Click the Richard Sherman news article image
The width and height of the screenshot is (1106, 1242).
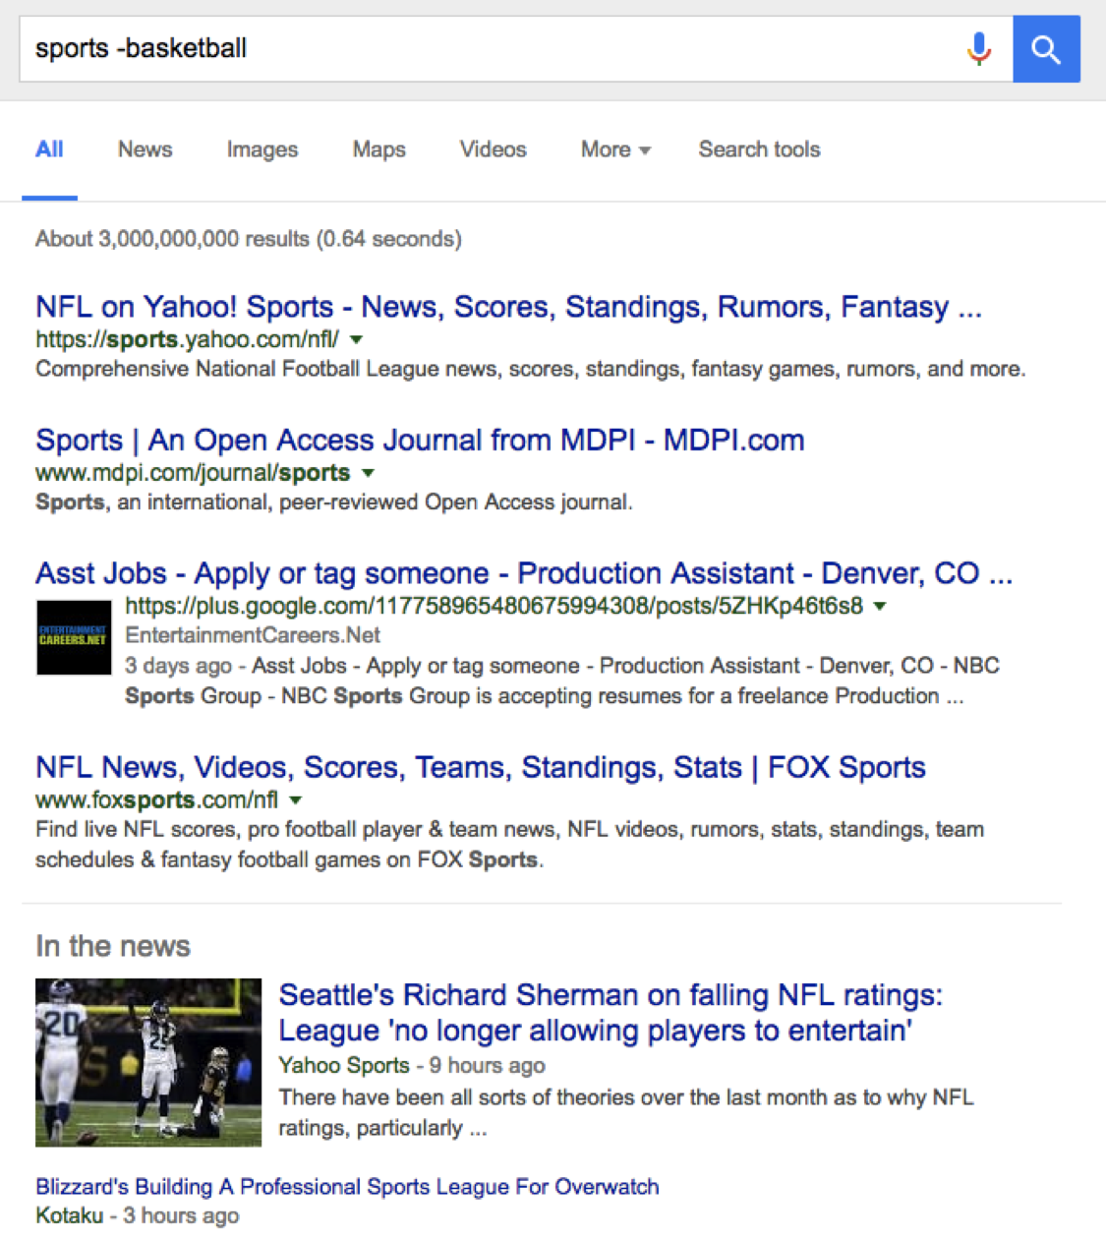(x=147, y=1063)
